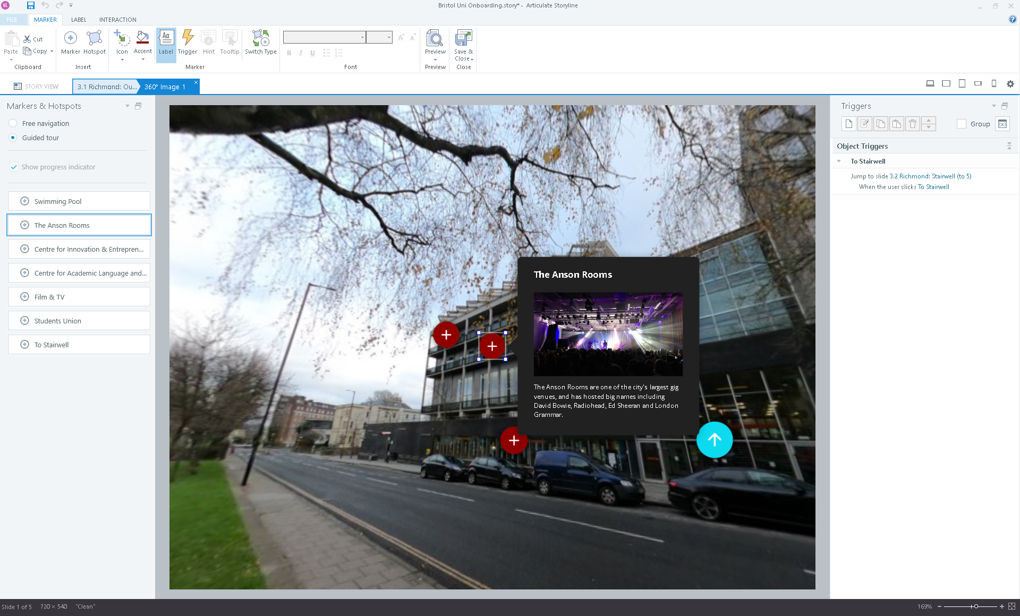Collapse the To Stairwell trigger group
Image resolution: width=1020 pixels, height=616 pixels.
pyautogui.click(x=839, y=161)
